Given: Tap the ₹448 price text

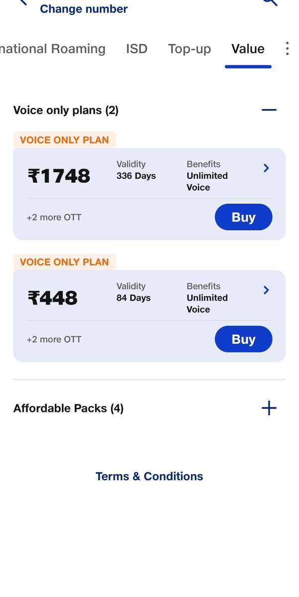Looking at the screenshot, I should (x=53, y=298).
